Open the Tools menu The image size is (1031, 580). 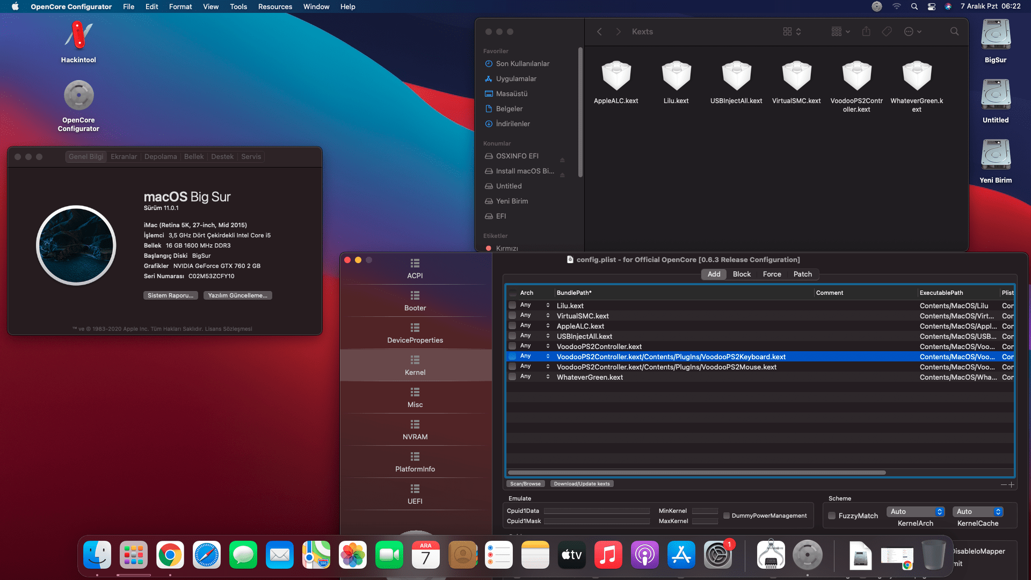pyautogui.click(x=238, y=6)
